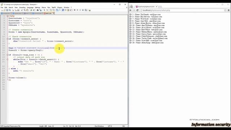The image size is (231, 130).
Task: Click the $servername = "localhost" line
Action: click(24, 18)
